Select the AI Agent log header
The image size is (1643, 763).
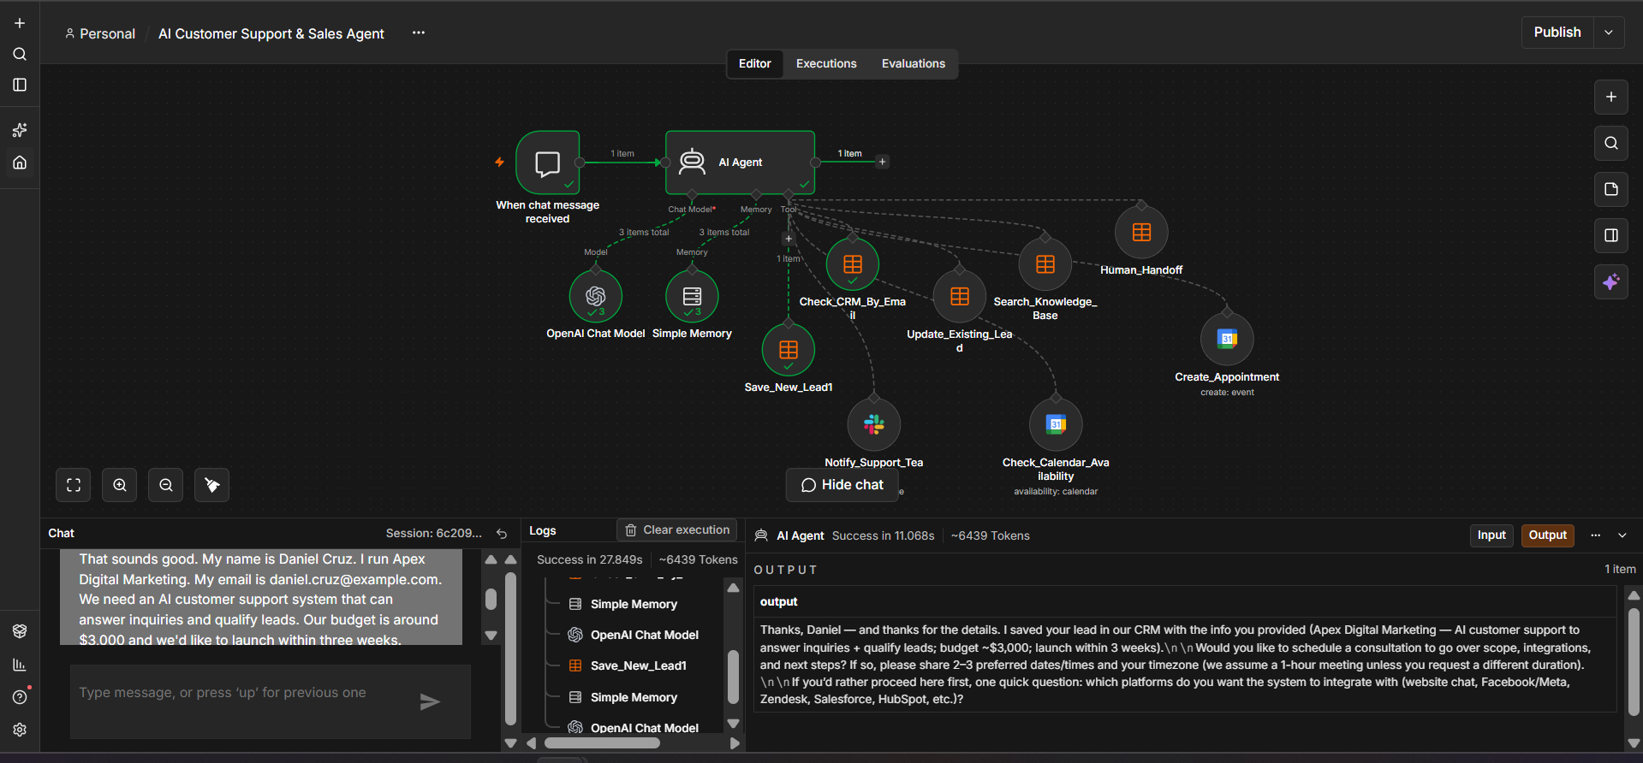801,535
